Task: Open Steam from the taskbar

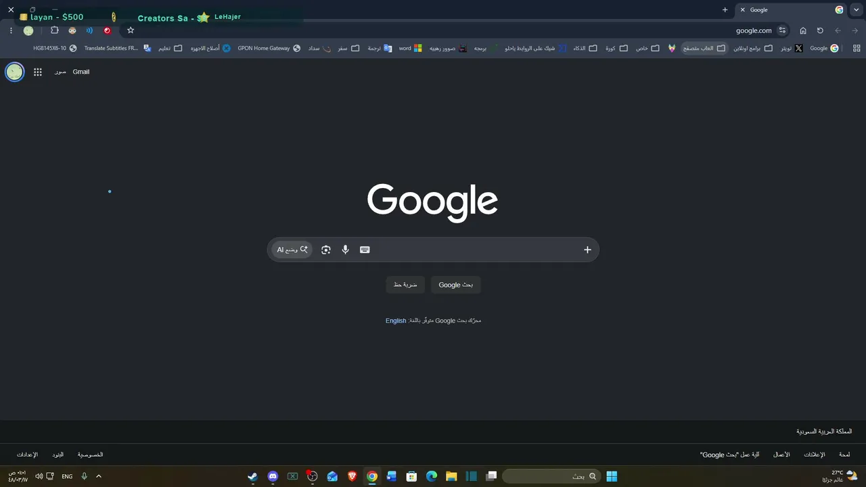Action: [x=252, y=476]
